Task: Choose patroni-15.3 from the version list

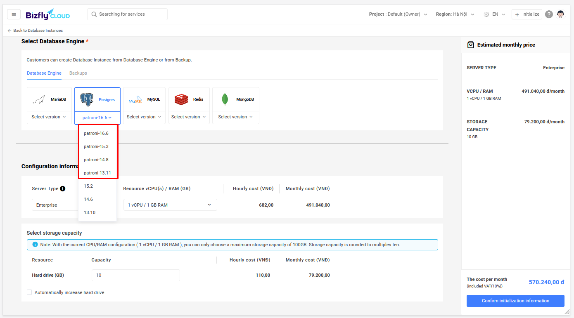Action: (x=97, y=146)
